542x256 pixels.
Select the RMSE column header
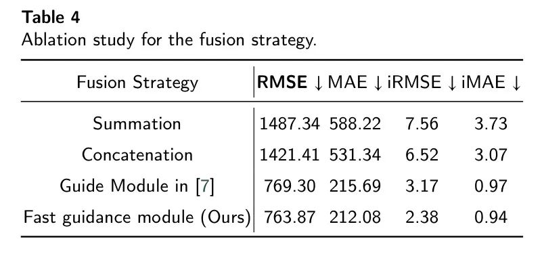pos(290,83)
